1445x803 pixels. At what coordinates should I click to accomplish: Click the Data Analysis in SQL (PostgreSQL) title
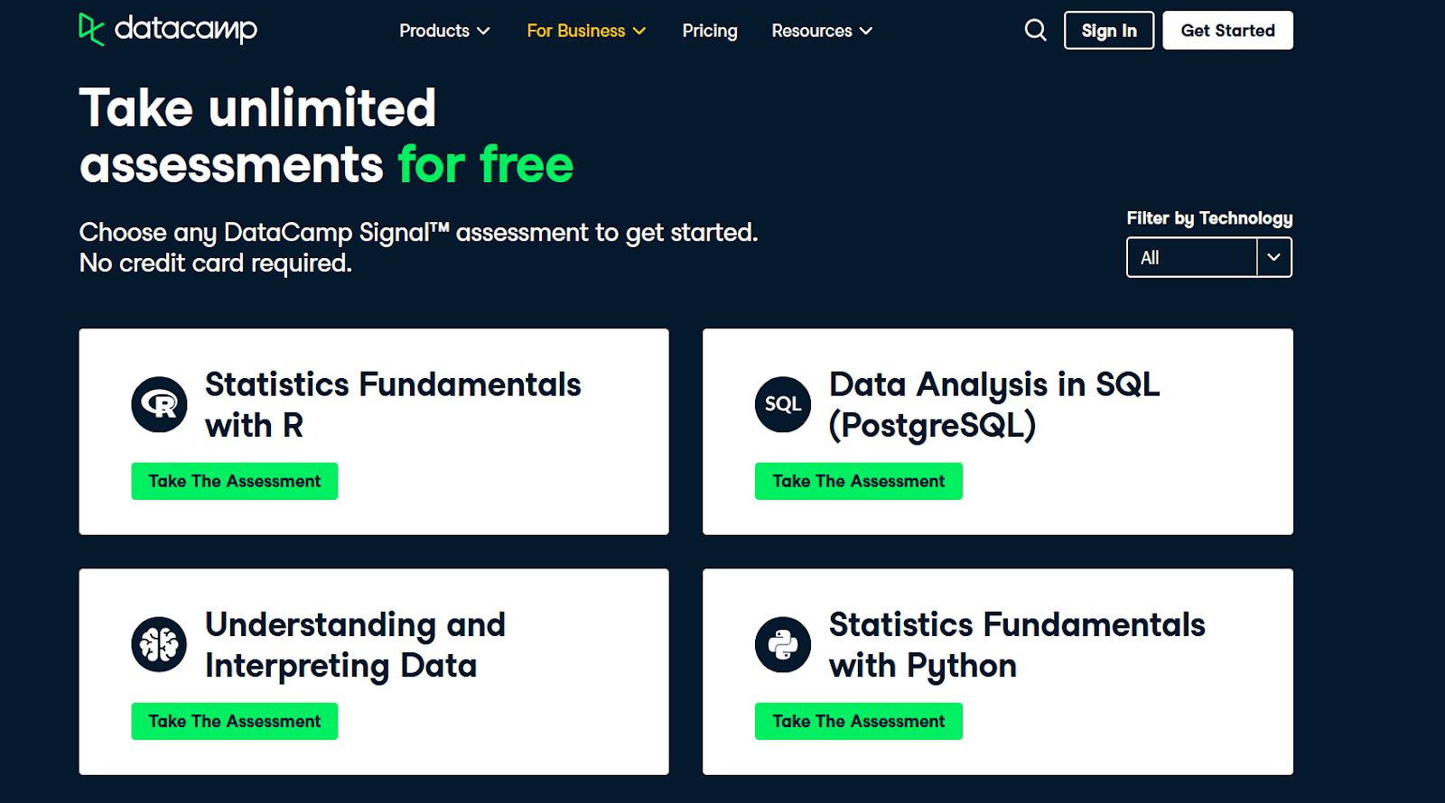coord(994,404)
